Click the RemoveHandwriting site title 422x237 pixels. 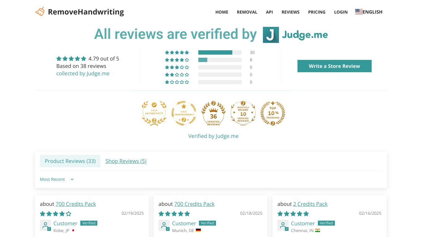pyautogui.click(x=86, y=12)
